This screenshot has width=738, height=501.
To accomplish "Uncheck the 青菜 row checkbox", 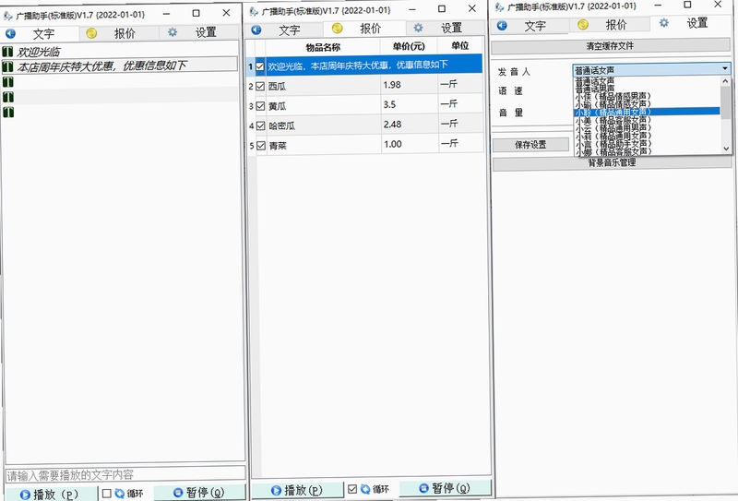I will (x=261, y=146).
